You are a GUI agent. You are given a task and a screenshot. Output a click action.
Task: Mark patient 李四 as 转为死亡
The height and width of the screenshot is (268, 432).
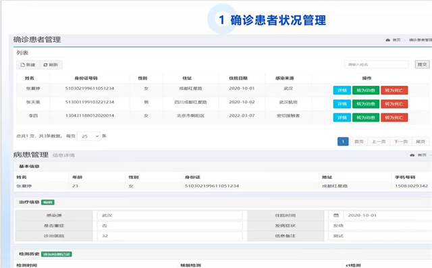(x=394, y=117)
